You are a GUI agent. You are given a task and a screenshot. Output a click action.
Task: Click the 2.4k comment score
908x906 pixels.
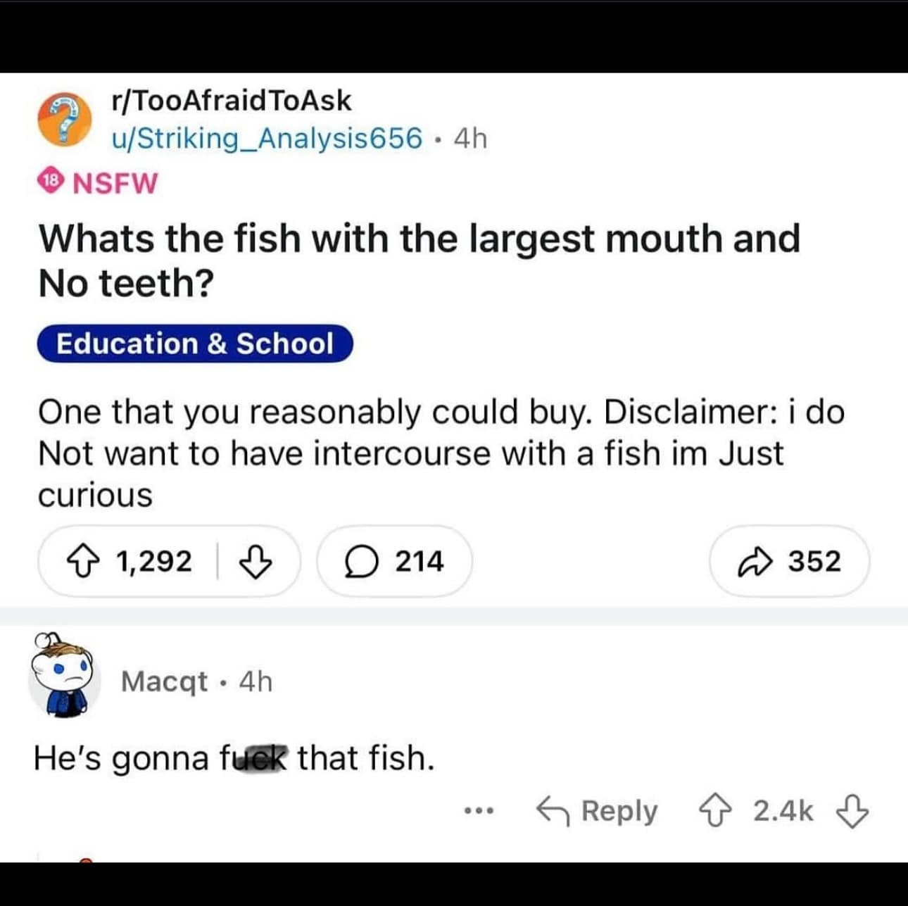coord(783,811)
